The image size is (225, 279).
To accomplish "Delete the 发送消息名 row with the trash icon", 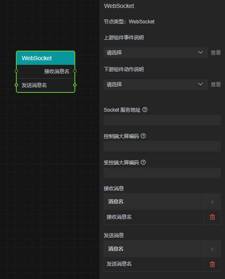I will (x=212, y=264).
